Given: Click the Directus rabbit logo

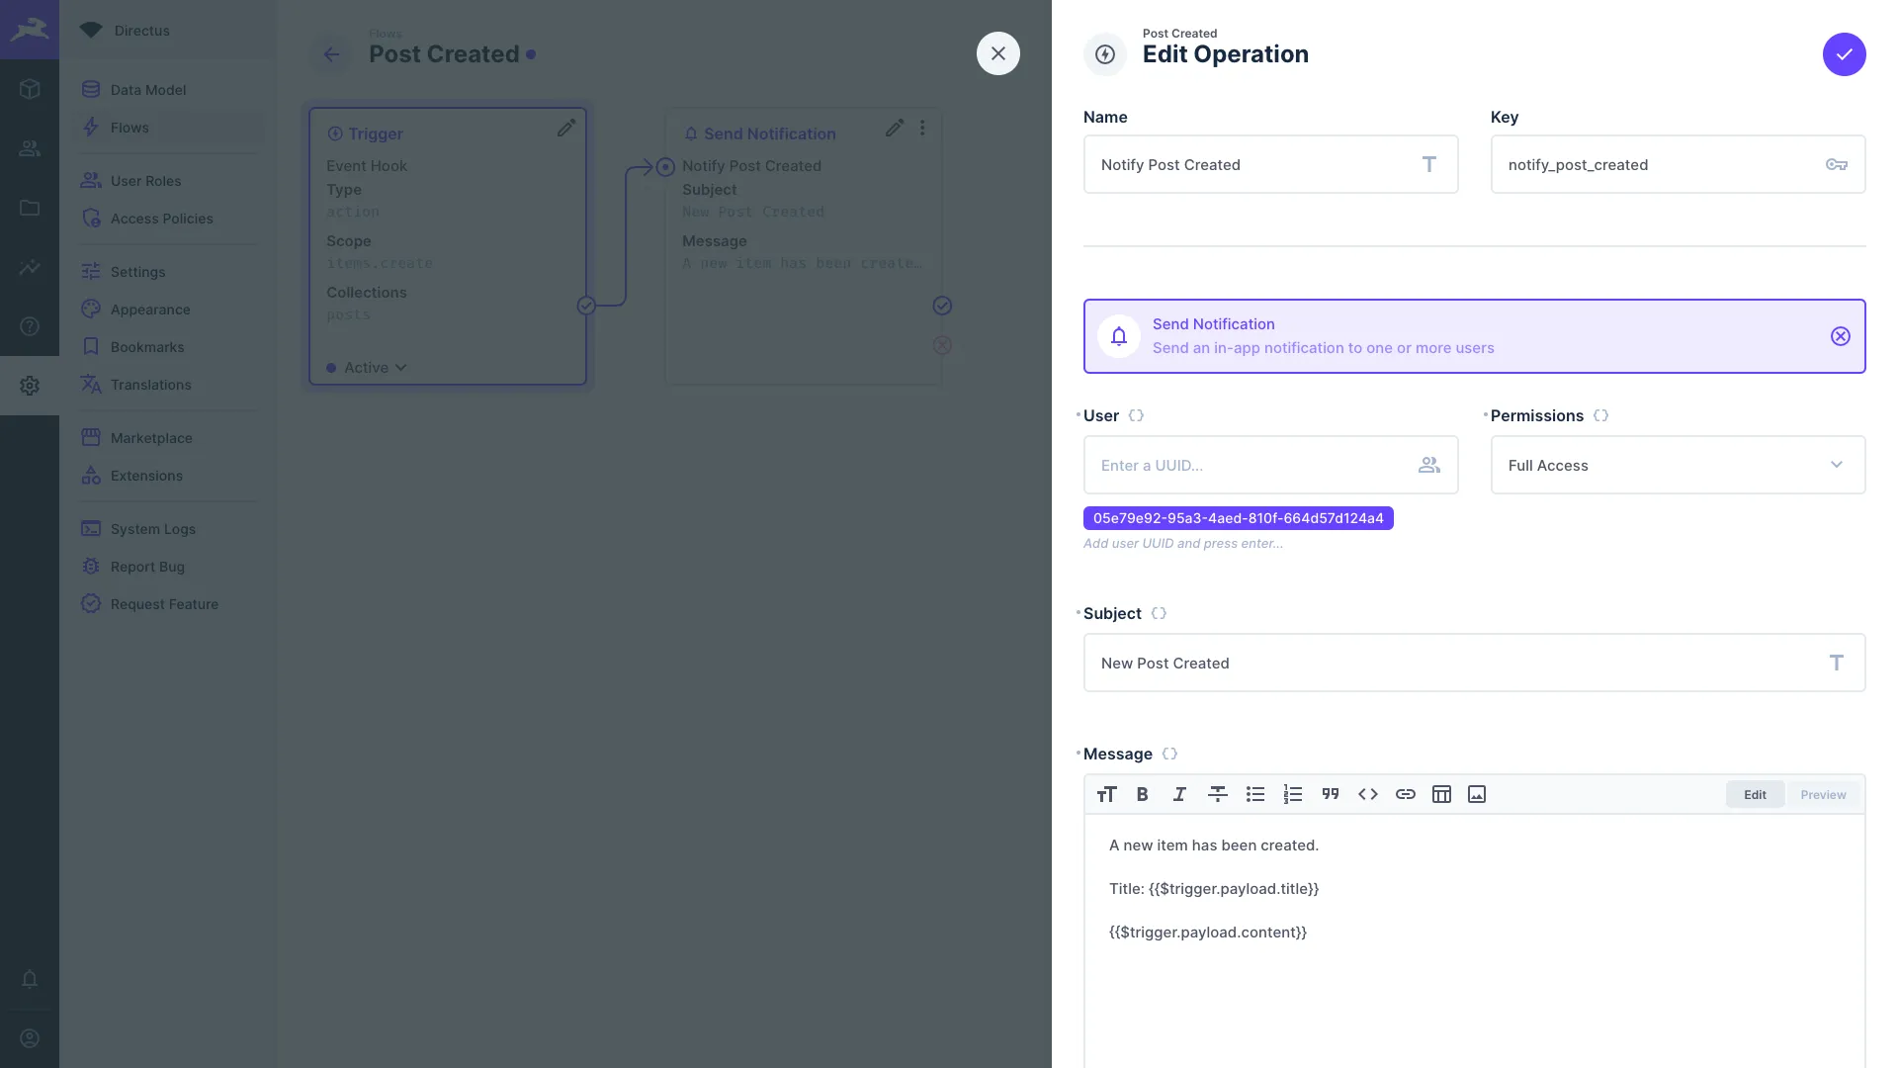Looking at the screenshot, I should 30,30.
